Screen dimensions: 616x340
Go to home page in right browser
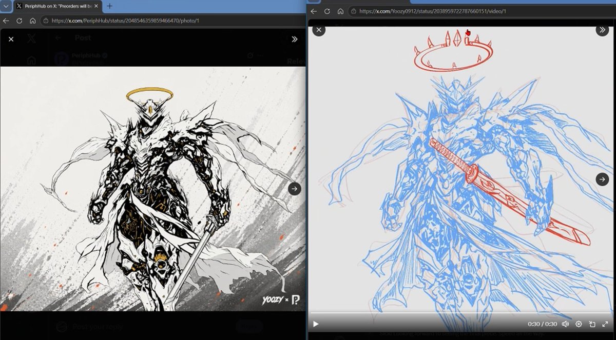pos(340,11)
